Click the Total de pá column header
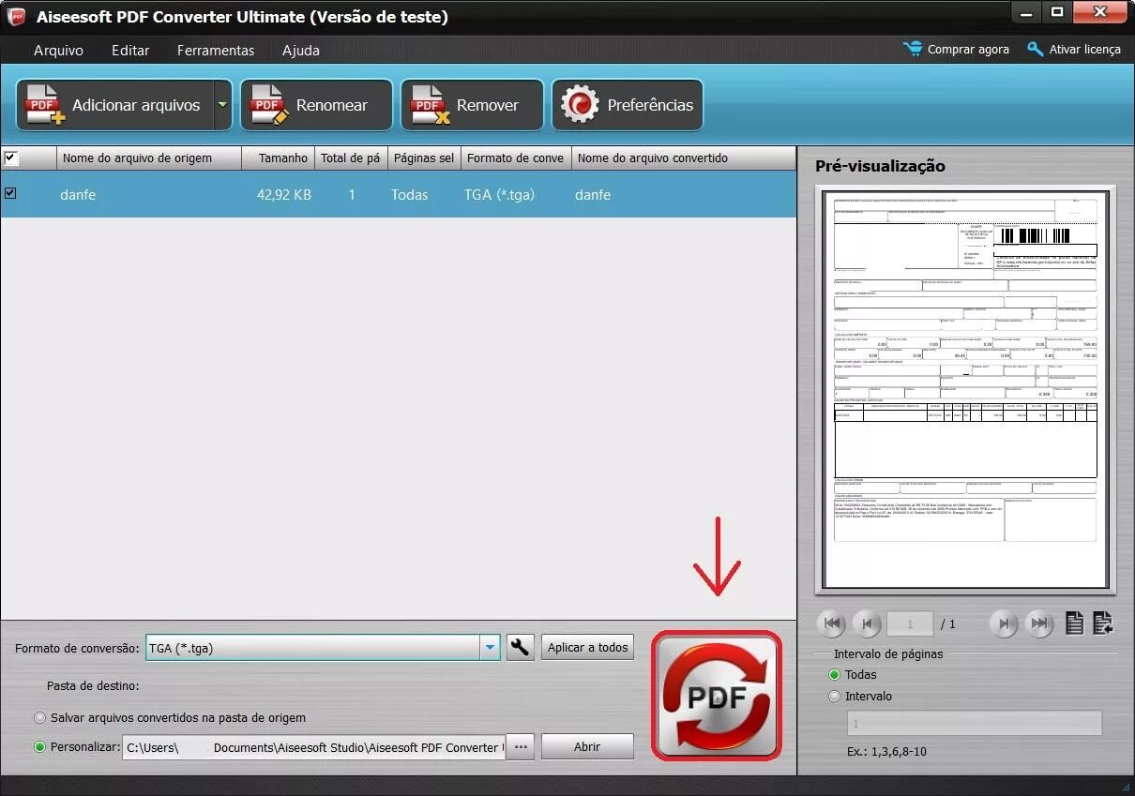1135x796 pixels. pyautogui.click(x=351, y=158)
